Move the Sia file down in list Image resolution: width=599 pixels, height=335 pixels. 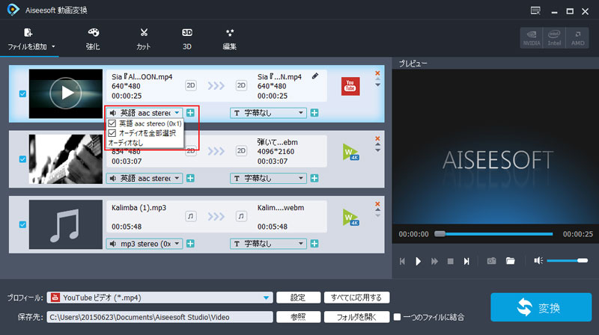click(x=377, y=85)
